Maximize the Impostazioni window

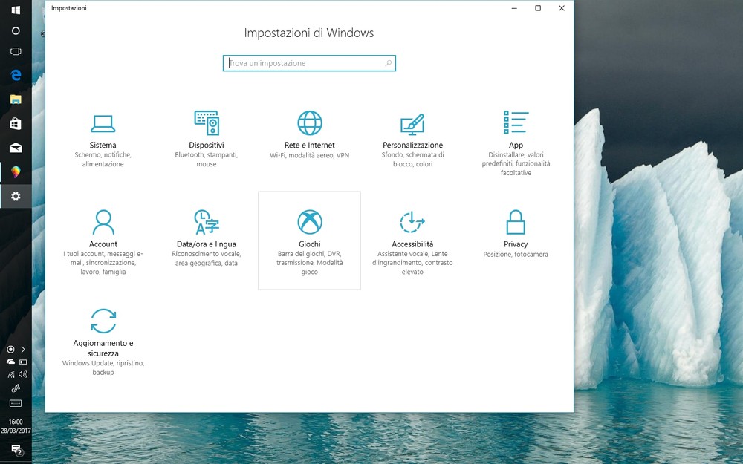click(x=538, y=8)
